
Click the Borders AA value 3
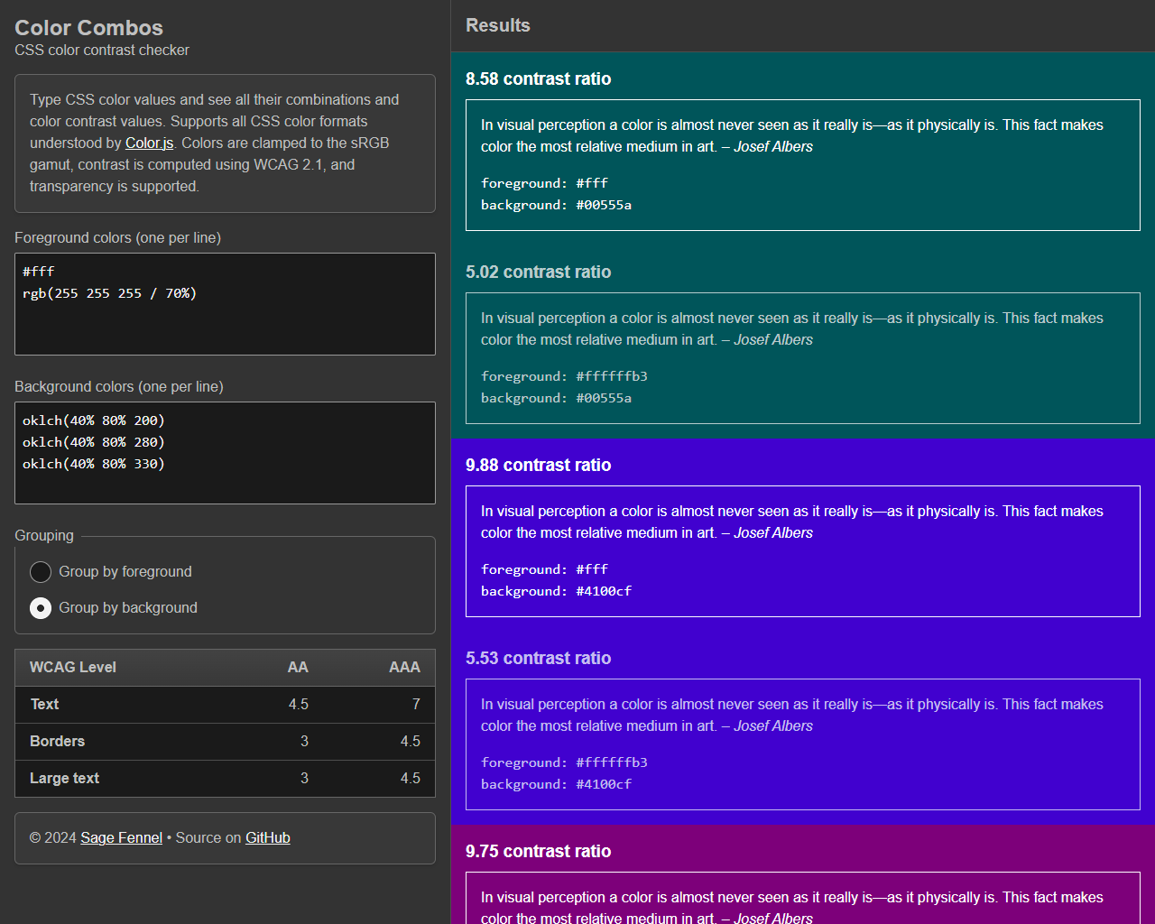click(x=304, y=741)
